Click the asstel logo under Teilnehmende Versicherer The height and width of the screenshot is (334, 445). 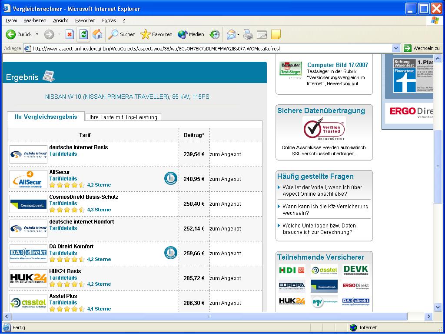[x=324, y=270]
